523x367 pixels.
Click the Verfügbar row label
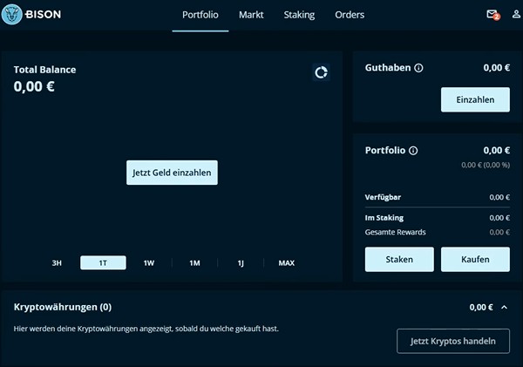pyautogui.click(x=383, y=197)
